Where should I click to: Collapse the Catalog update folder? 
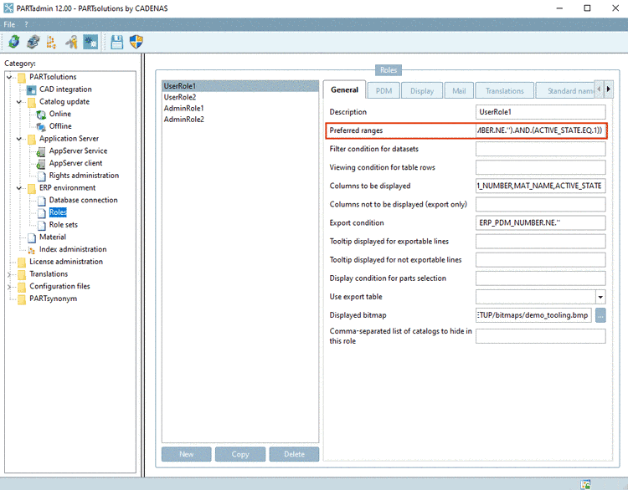(x=18, y=102)
